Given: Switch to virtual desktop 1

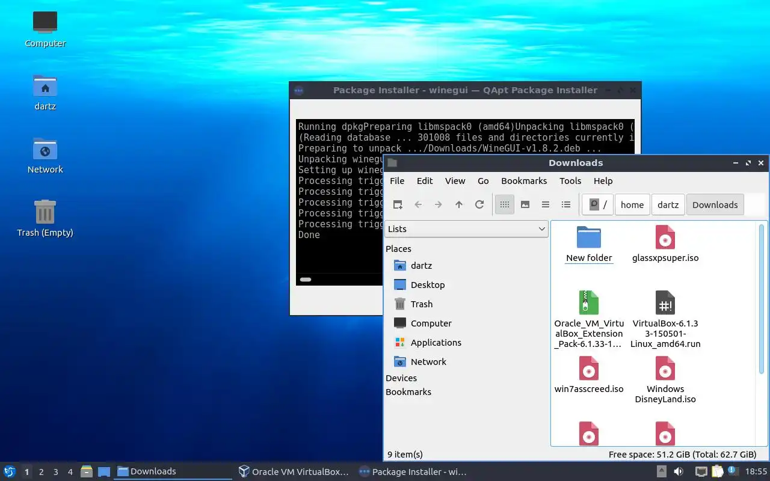Looking at the screenshot, I should (x=26, y=472).
